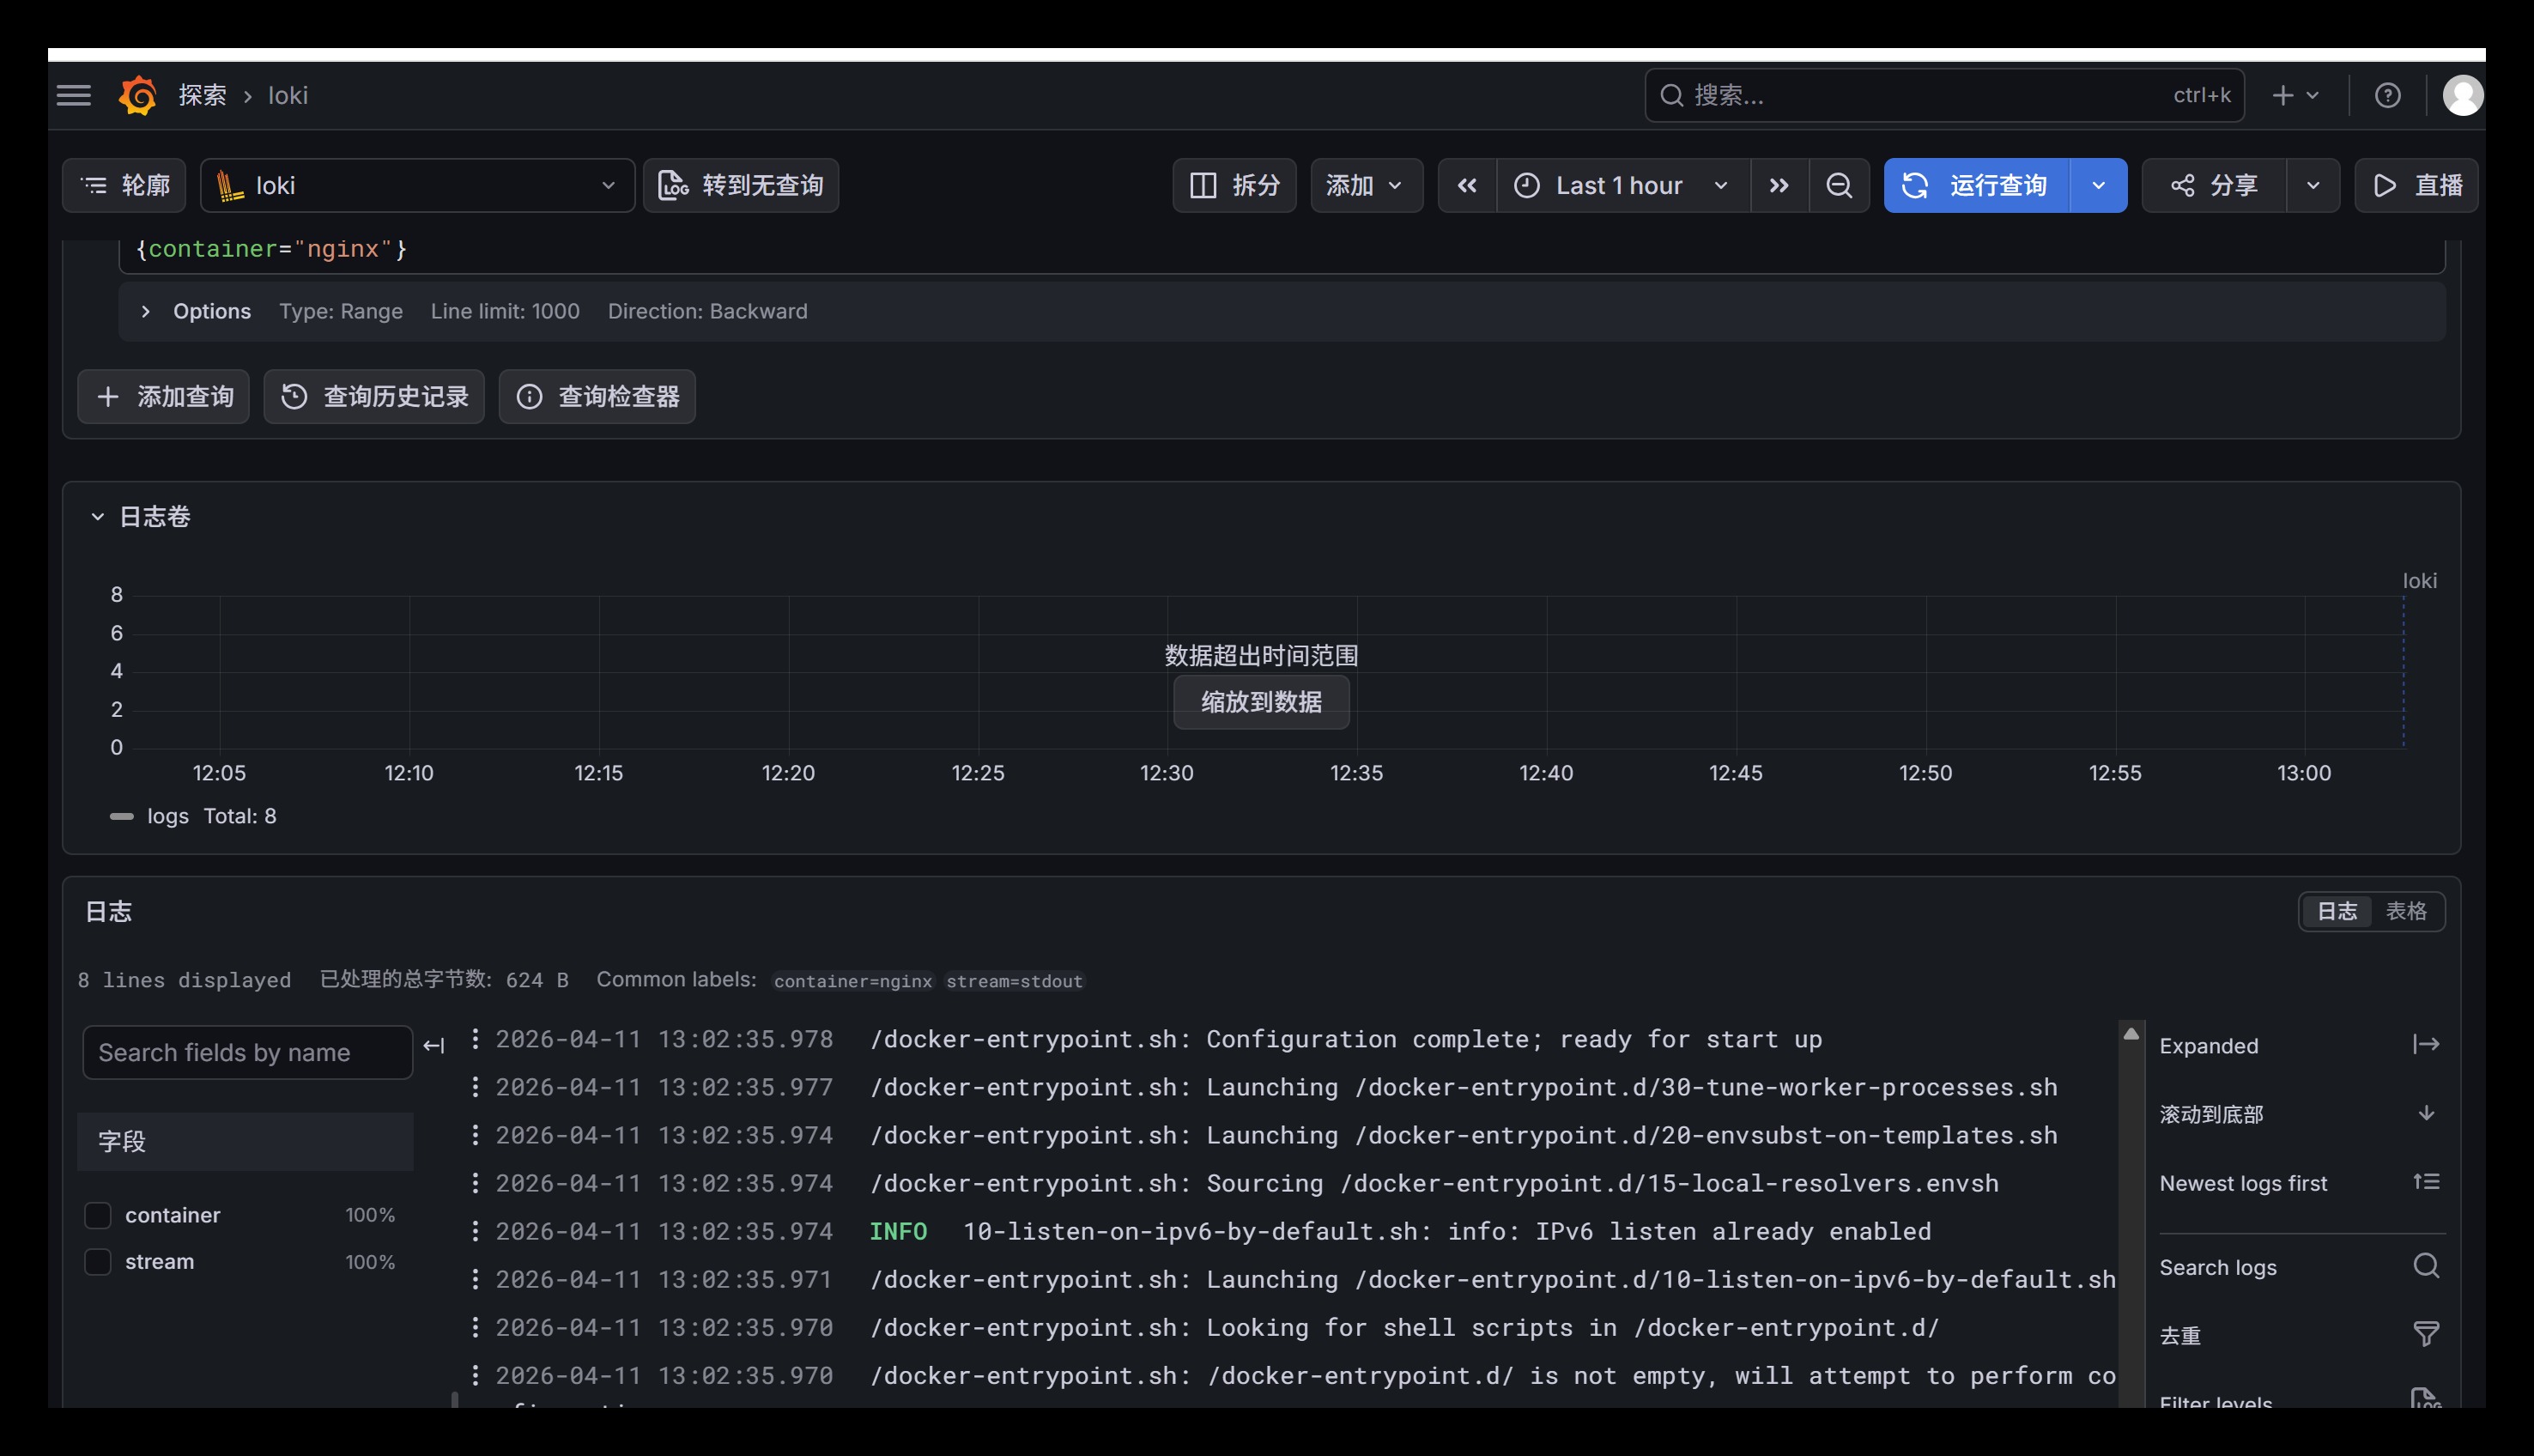Toggle Newest logs first sort order

[2426, 1183]
